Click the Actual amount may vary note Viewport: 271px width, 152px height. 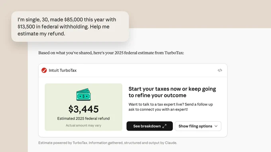point(83,125)
